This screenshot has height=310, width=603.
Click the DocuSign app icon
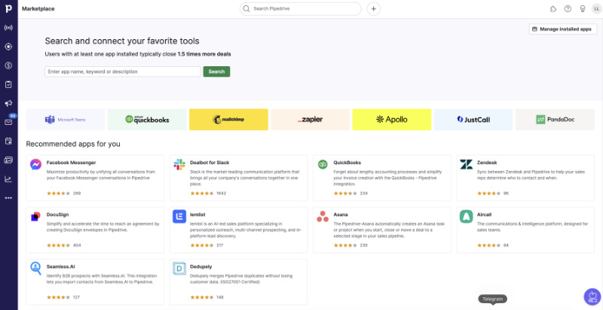pyautogui.click(x=35, y=217)
